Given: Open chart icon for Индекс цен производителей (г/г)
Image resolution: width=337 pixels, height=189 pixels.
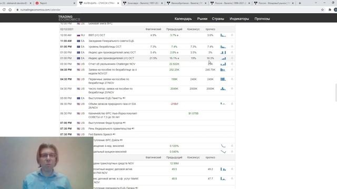Looking at the screenshot, I should tap(223, 58).
